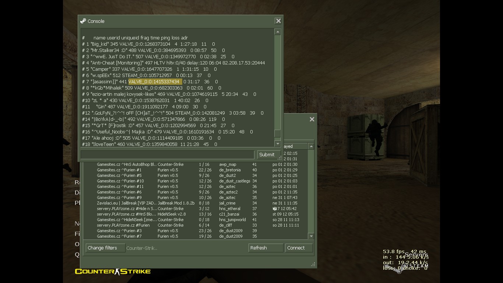Click the Console resize grip

click(279, 158)
